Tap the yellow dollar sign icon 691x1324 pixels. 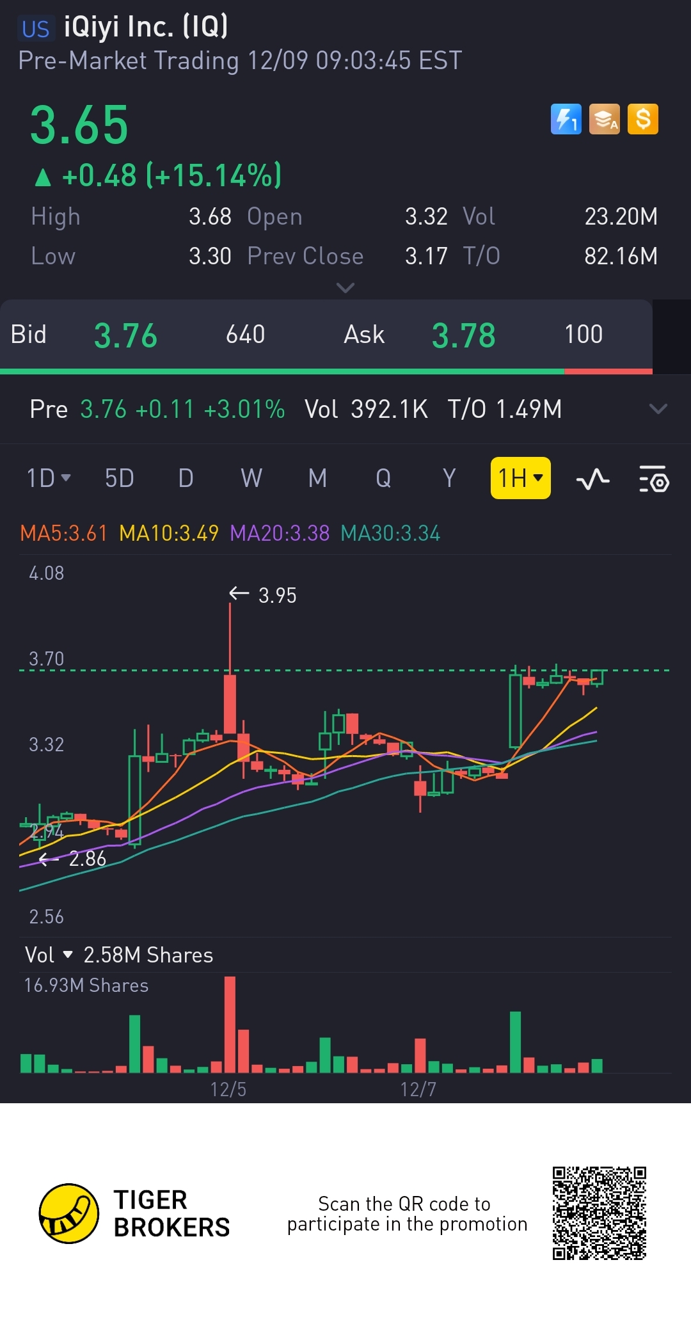[x=643, y=119]
